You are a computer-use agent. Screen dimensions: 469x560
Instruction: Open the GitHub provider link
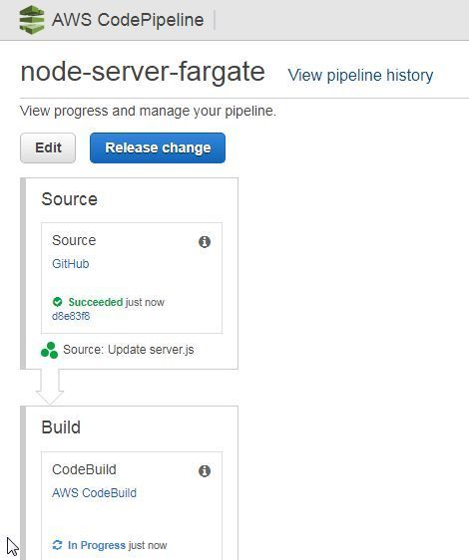(71, 264)
